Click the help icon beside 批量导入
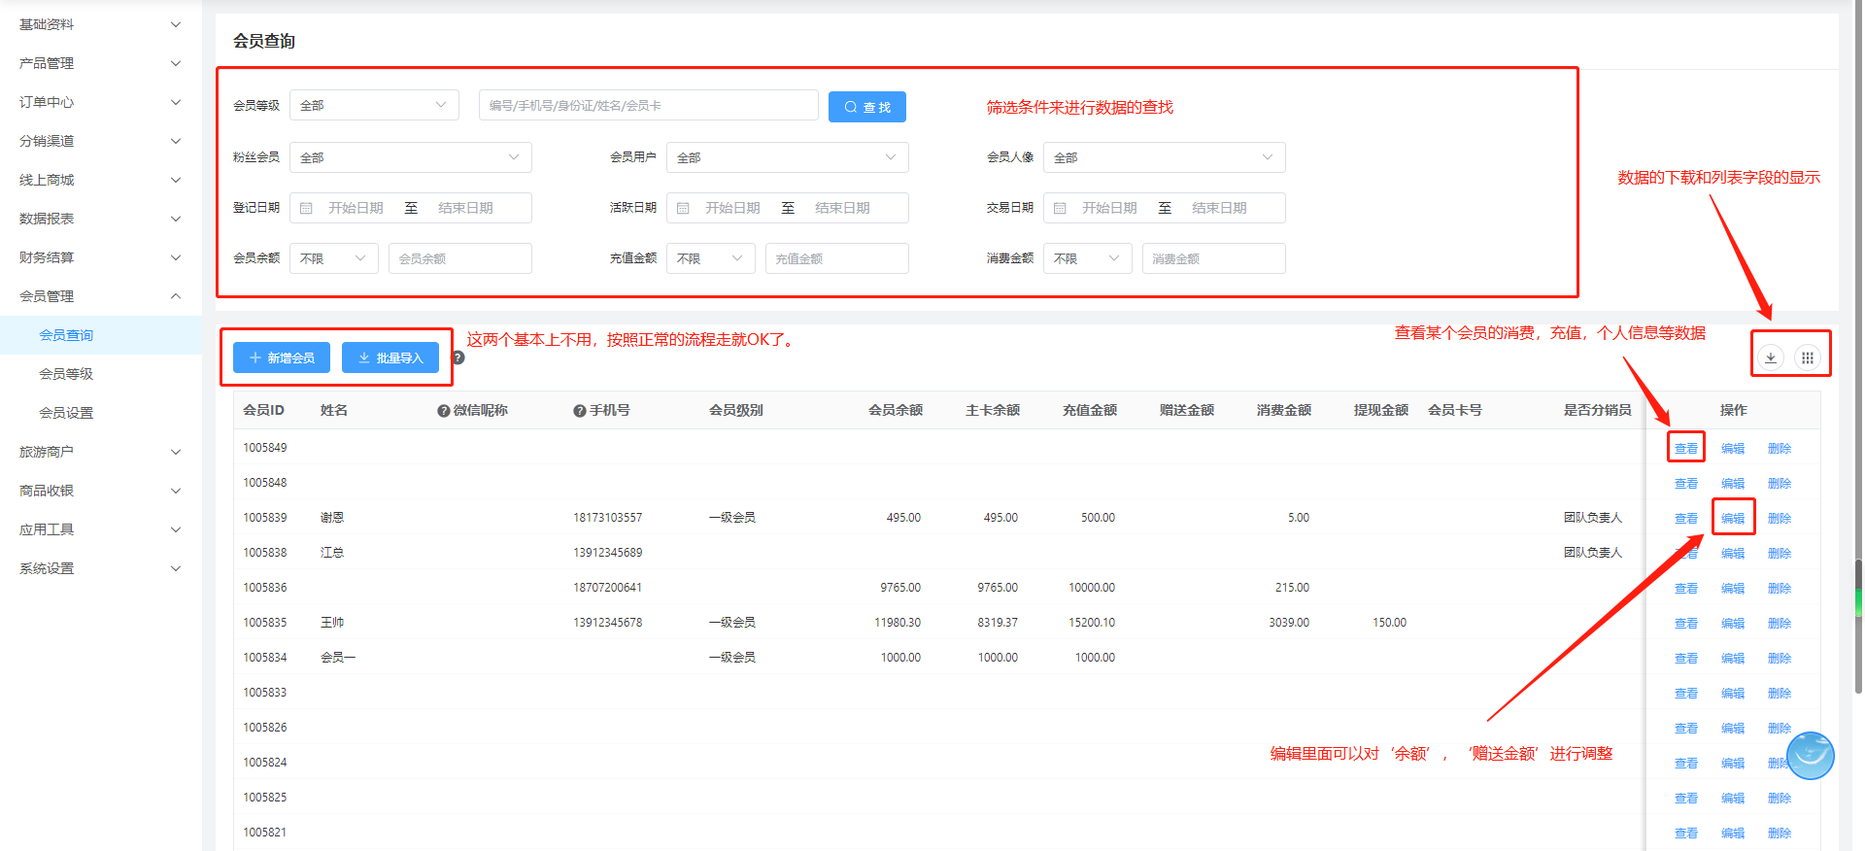 [x=458, y=357]
